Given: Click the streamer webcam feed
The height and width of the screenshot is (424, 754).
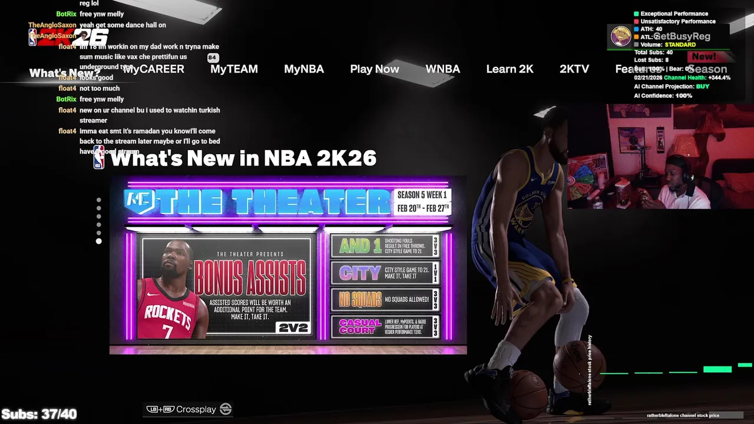Looking at the screenshot, I should click(660, 157).
